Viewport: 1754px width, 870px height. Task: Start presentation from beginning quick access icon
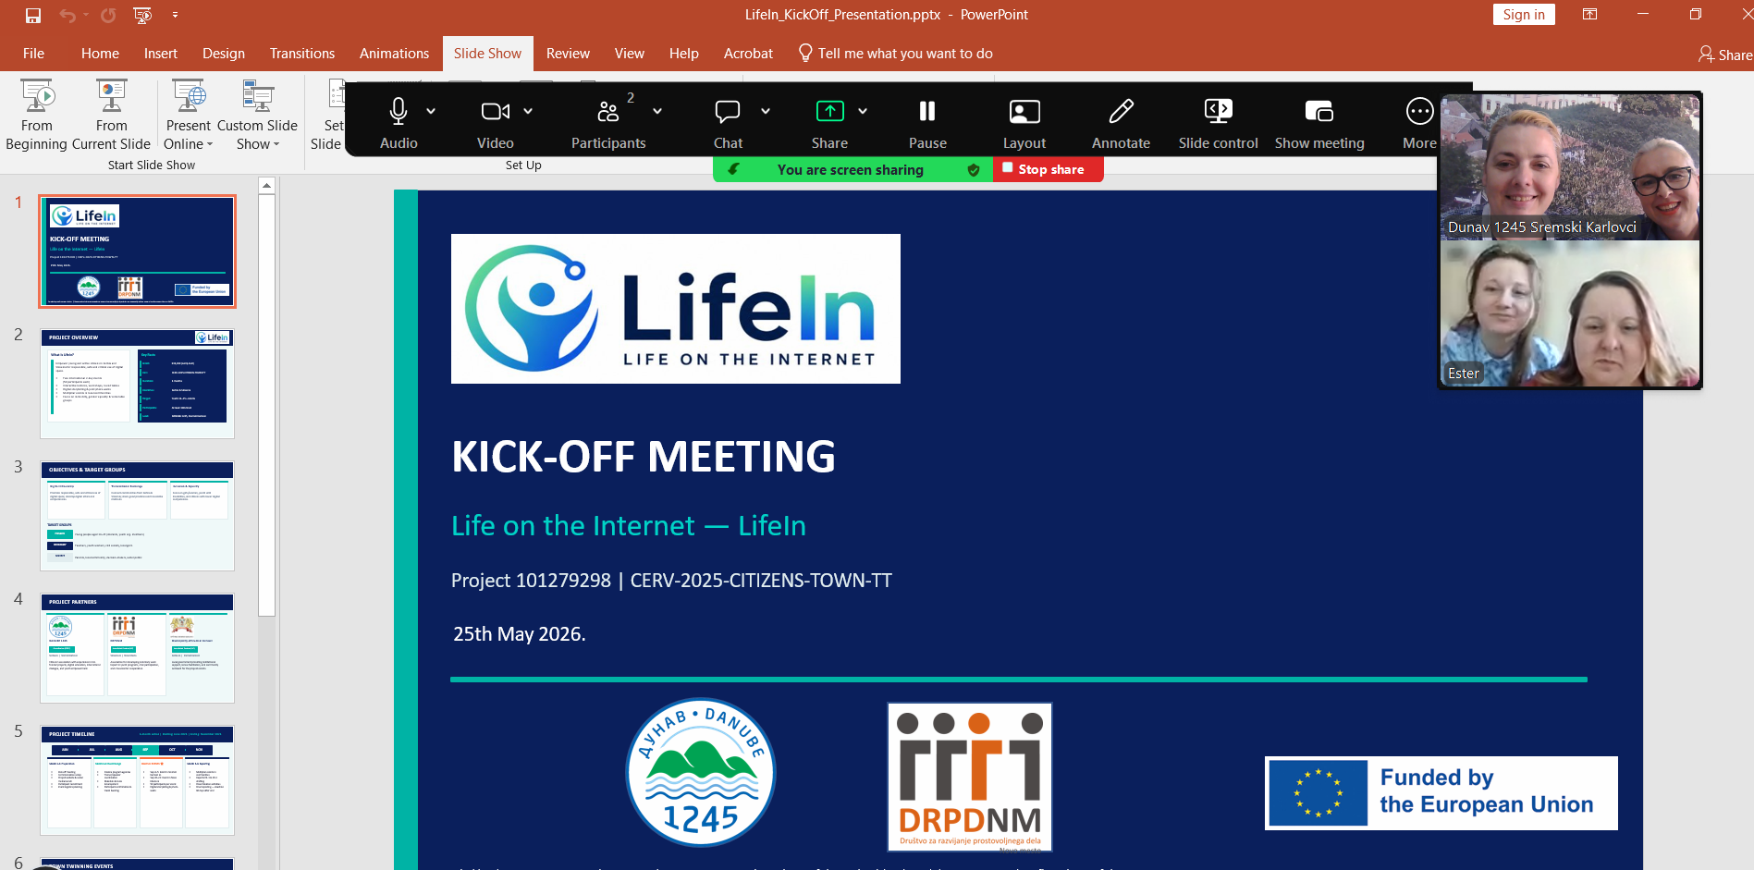point(142,15)
